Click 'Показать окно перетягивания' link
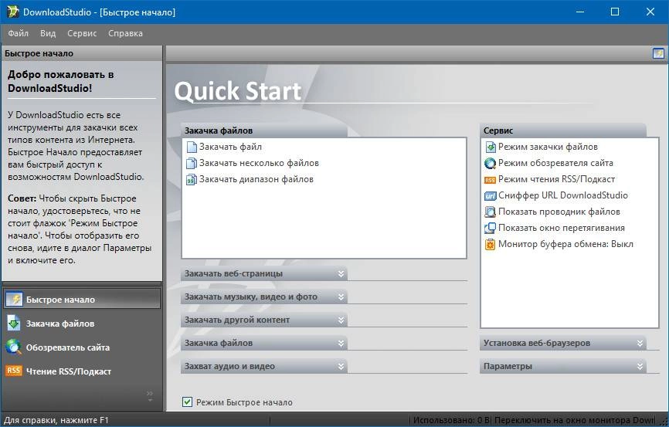 (x=562, y=228)
